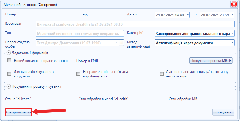The image size is (240, 121).
Task: Expand the Порушення процесу лікування section
Action: coord(9,86)
